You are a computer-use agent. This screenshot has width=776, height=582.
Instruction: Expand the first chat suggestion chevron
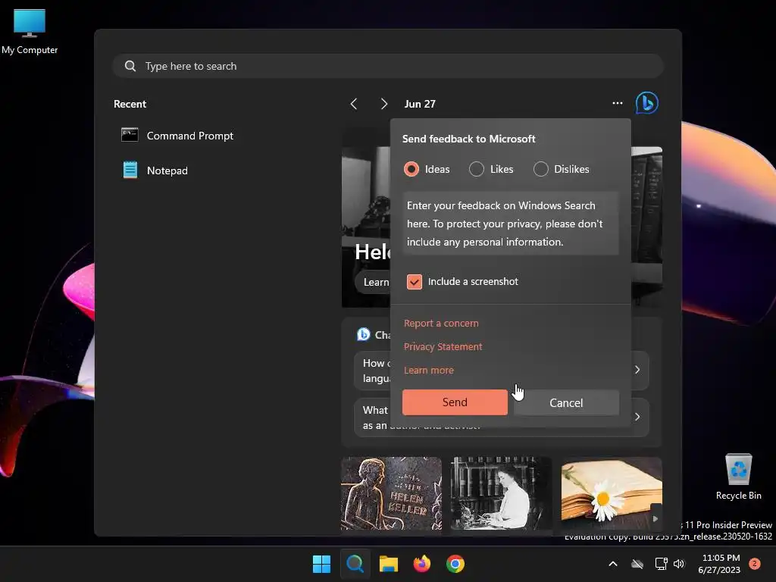pos(637,370)
